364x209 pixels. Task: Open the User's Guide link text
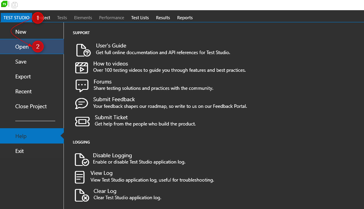(111, 45)
